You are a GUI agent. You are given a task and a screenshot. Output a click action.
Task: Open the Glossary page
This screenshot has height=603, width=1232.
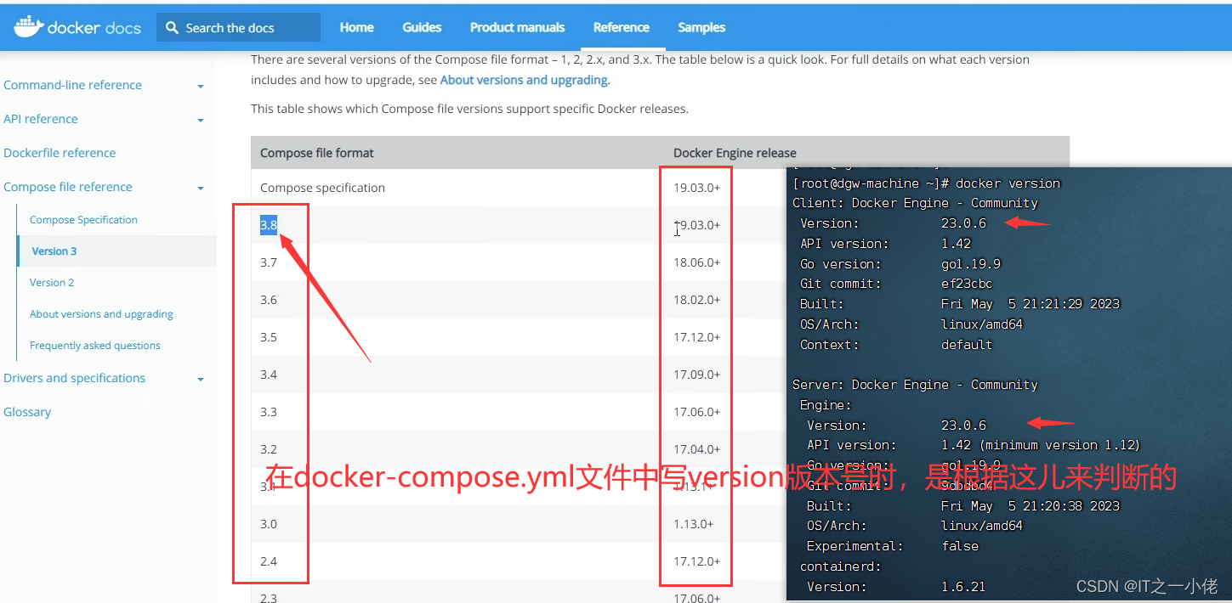click(27, 412)
